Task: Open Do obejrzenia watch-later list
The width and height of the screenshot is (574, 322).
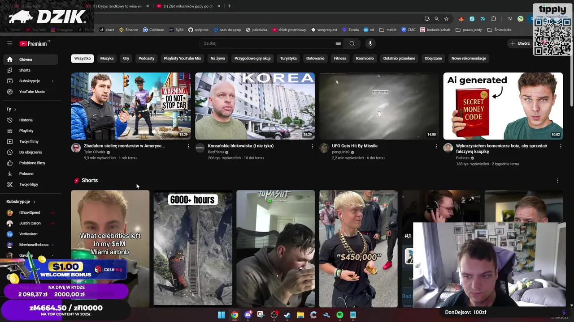Action: point(30,152)
